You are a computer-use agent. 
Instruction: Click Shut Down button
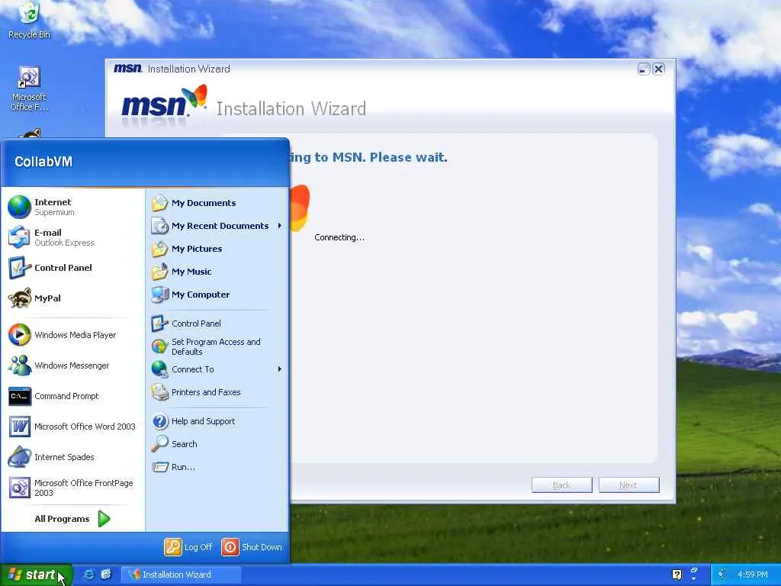point(252,547)
